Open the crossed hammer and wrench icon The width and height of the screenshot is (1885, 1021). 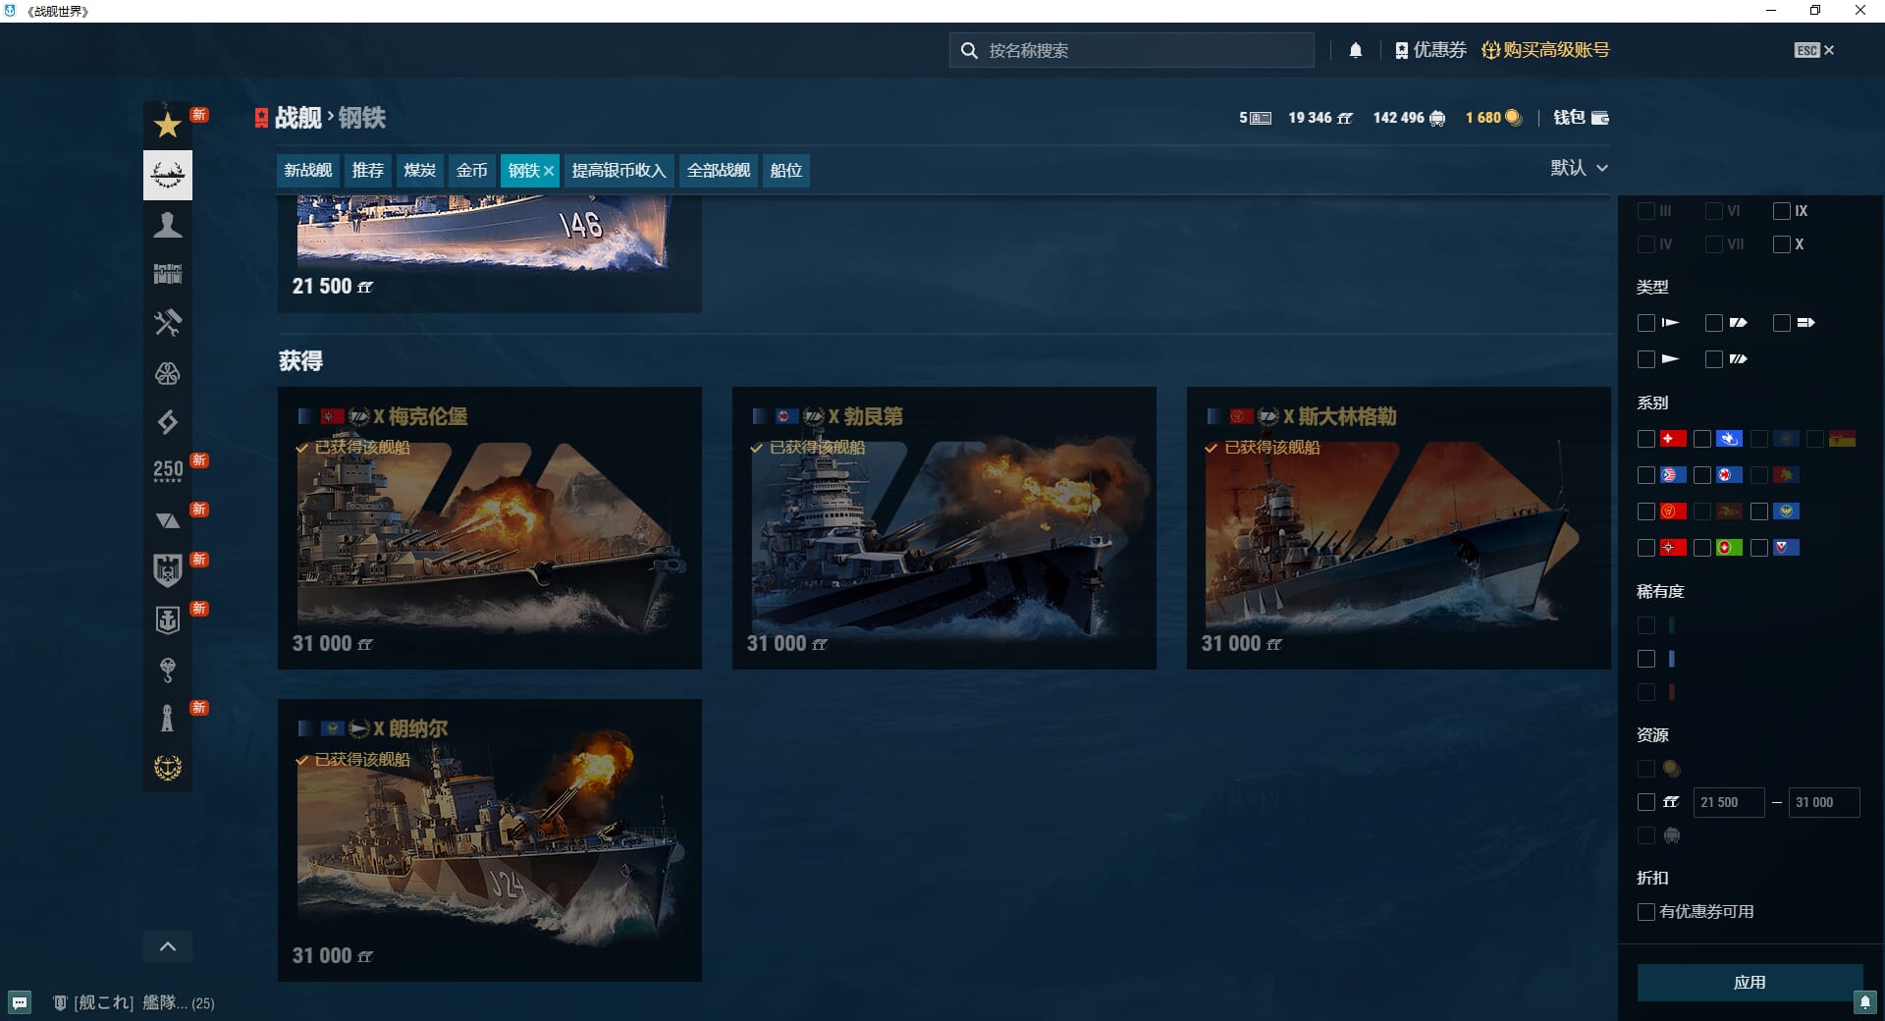click(x=168, y=323)
